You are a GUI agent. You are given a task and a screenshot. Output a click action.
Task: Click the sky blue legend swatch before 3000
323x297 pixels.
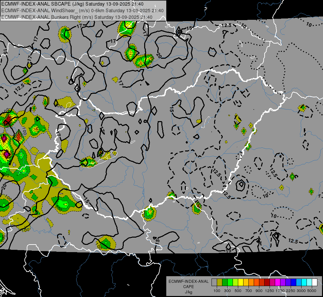pyautogui.click(x=299, y=282)
